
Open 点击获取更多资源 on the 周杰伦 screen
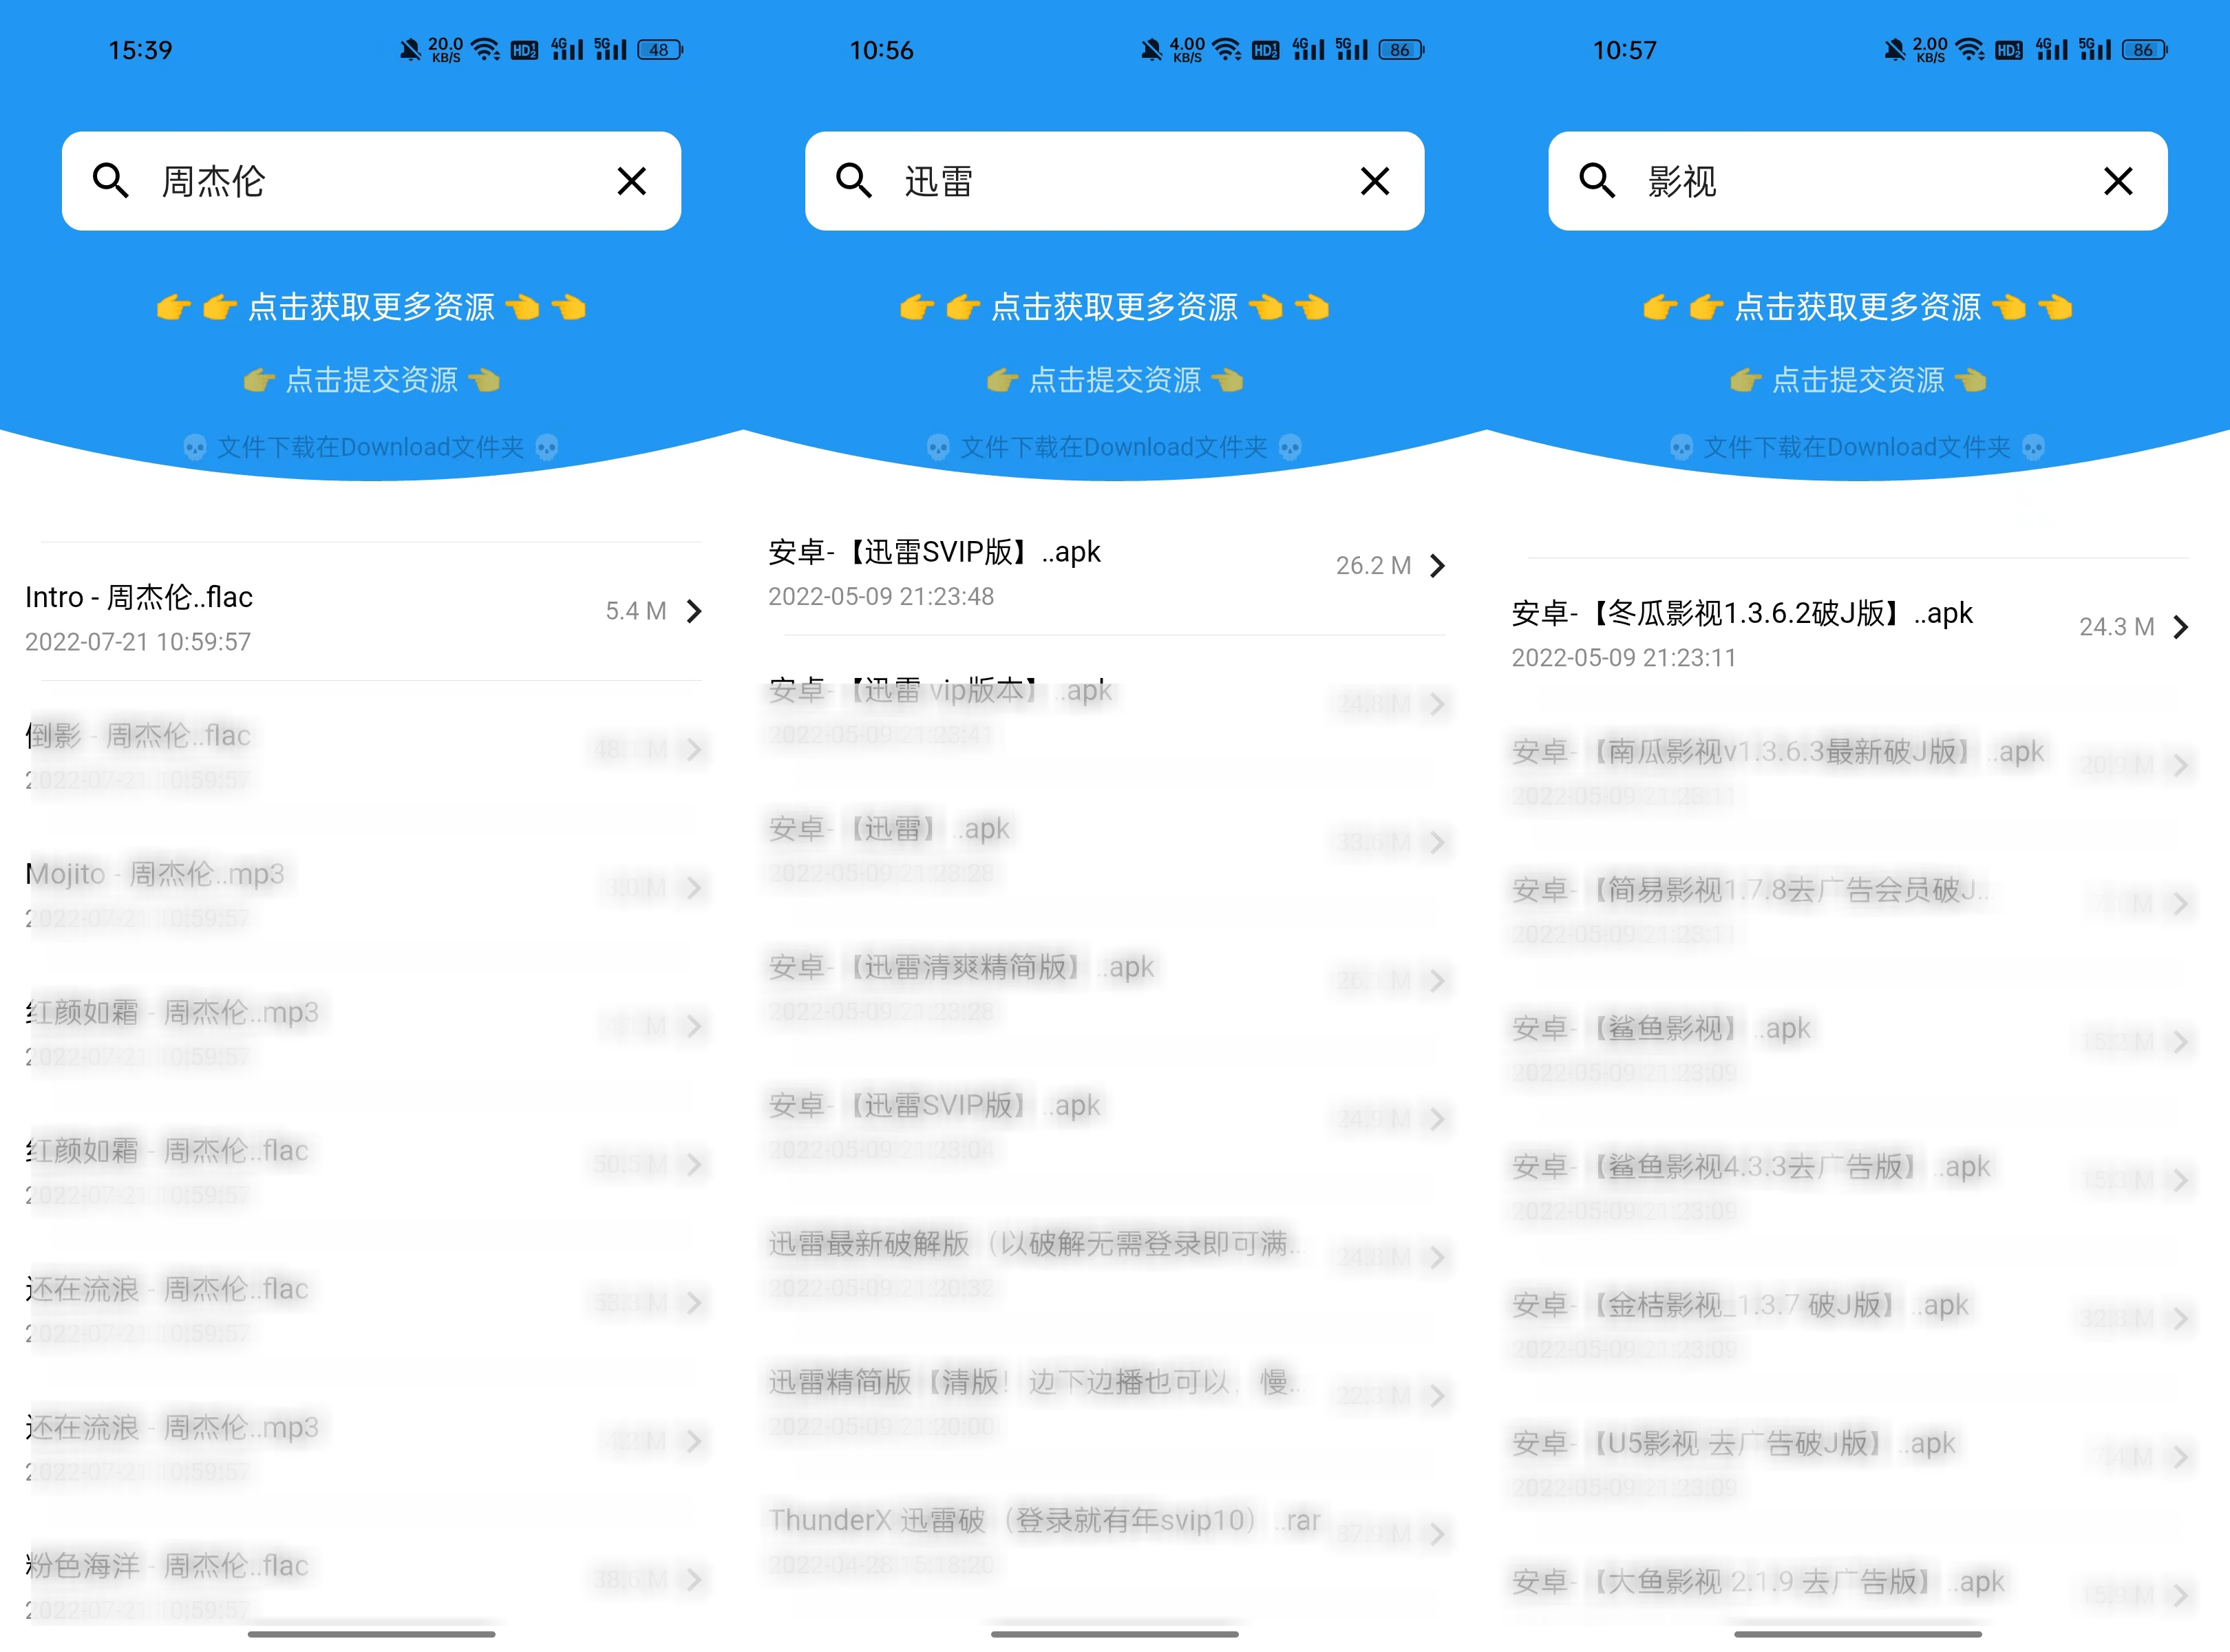[371, 308]
